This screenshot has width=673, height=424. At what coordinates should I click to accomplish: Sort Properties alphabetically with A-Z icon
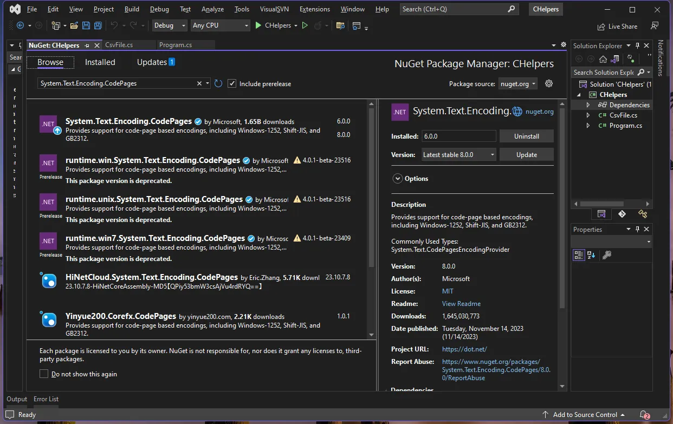(x=591, y=255)
